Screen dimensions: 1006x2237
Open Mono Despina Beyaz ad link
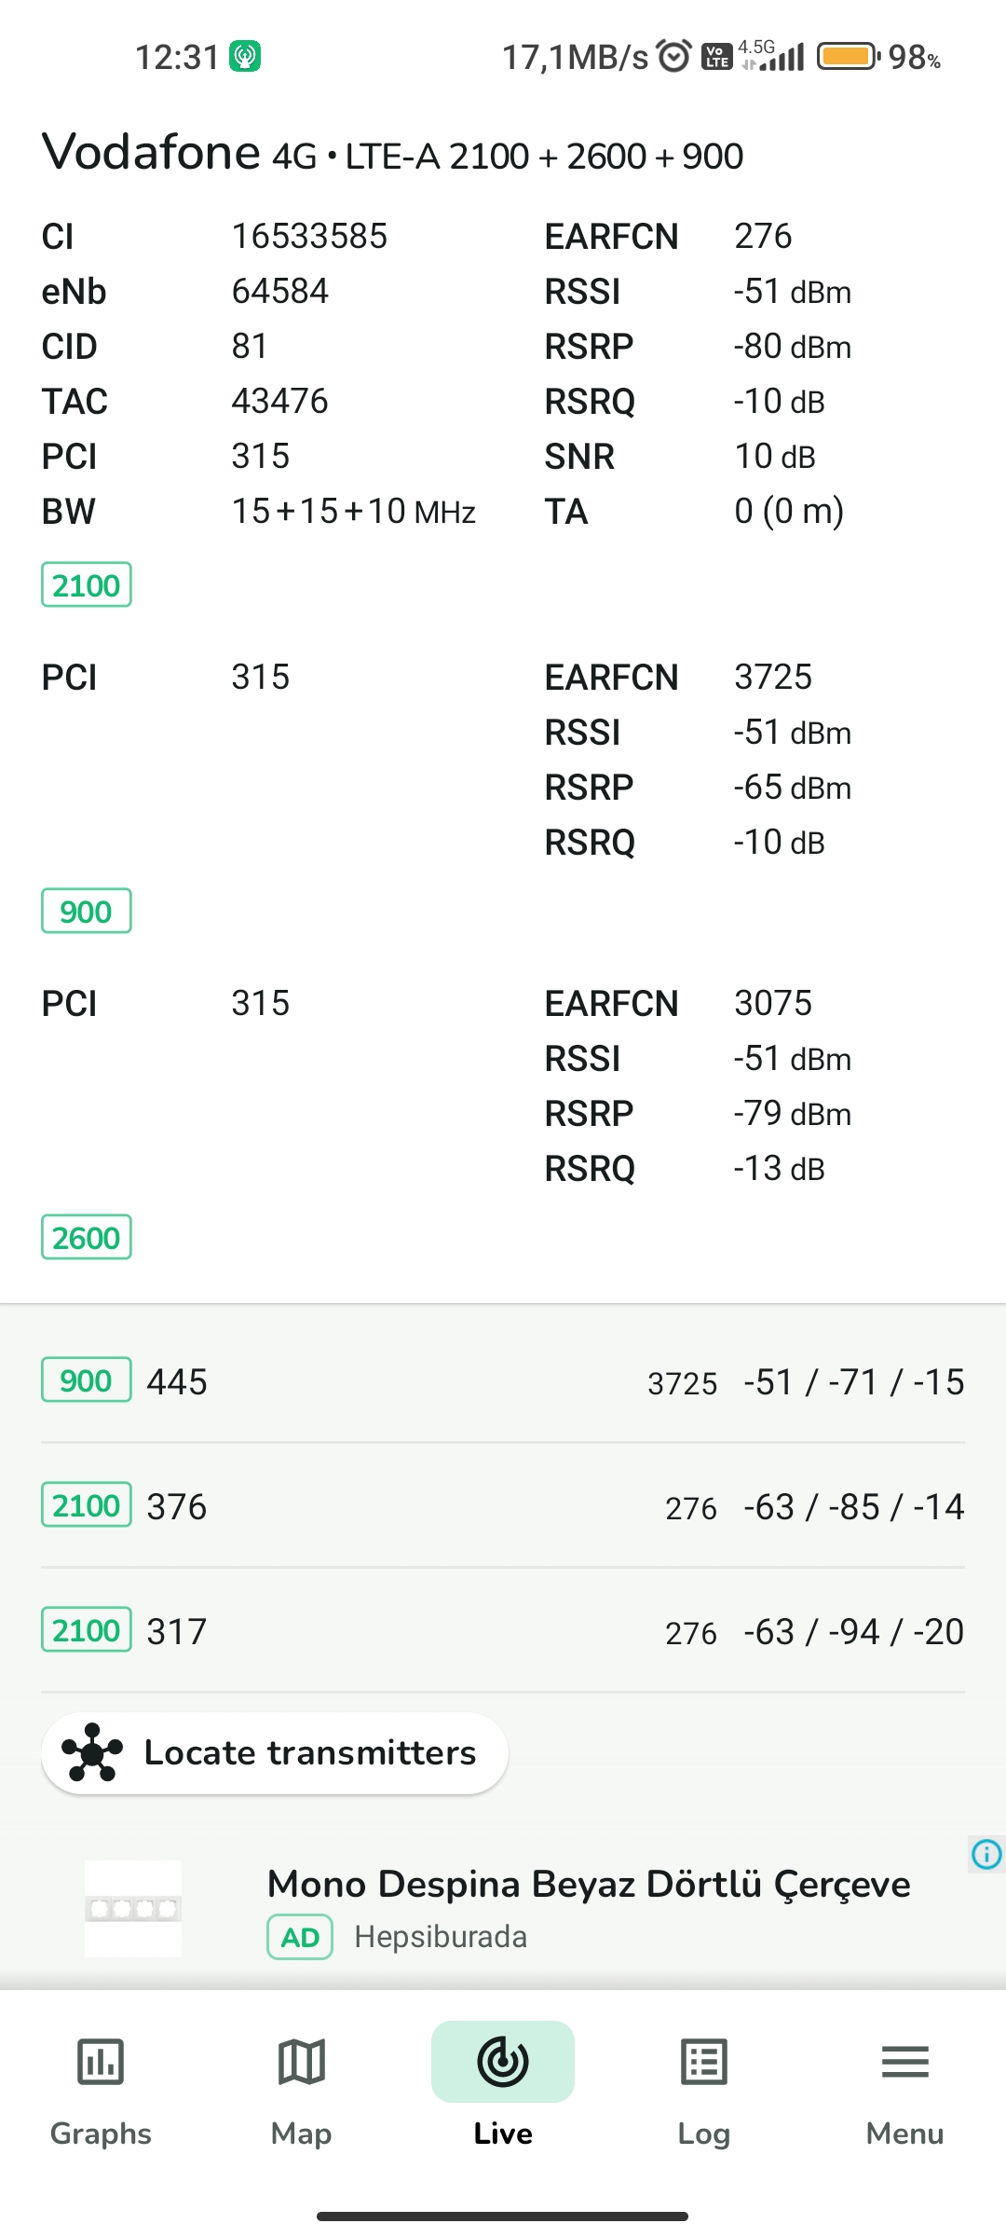coord(589,1884)
